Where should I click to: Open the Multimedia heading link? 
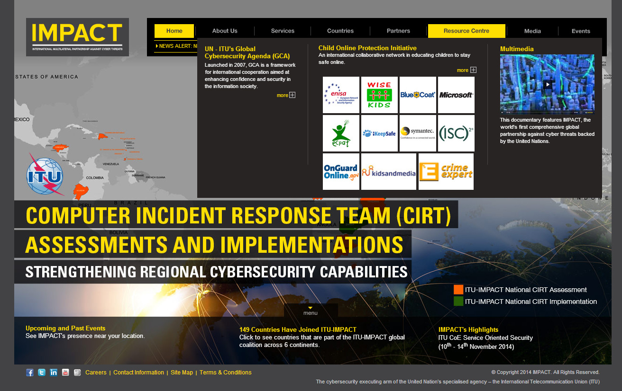pos(517,49)
